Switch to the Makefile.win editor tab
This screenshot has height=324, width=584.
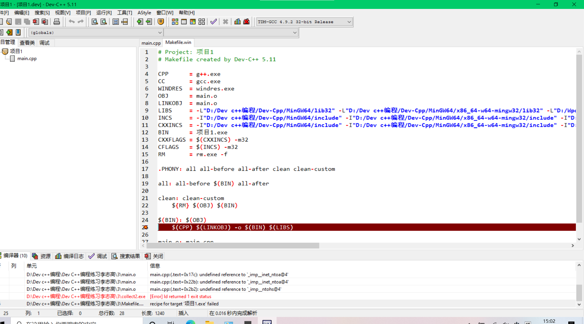pyautogui.click(x=178, y=42)
